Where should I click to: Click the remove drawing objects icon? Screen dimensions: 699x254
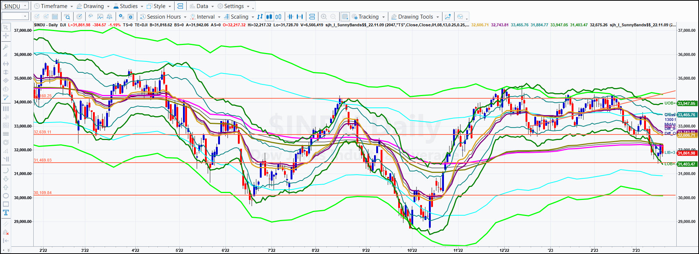[x=6, y=232]
